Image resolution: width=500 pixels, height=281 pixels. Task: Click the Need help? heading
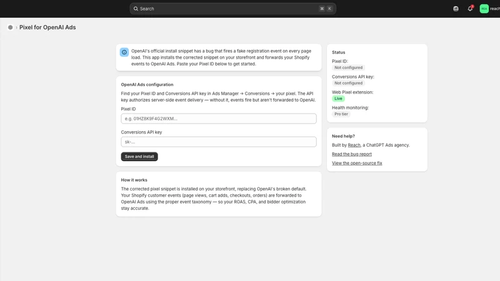click(343, 136)
